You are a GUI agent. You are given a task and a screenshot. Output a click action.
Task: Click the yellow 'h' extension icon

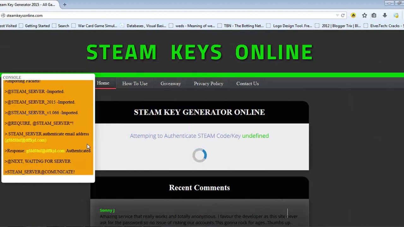pyautogui.click(x=353, y=15)
